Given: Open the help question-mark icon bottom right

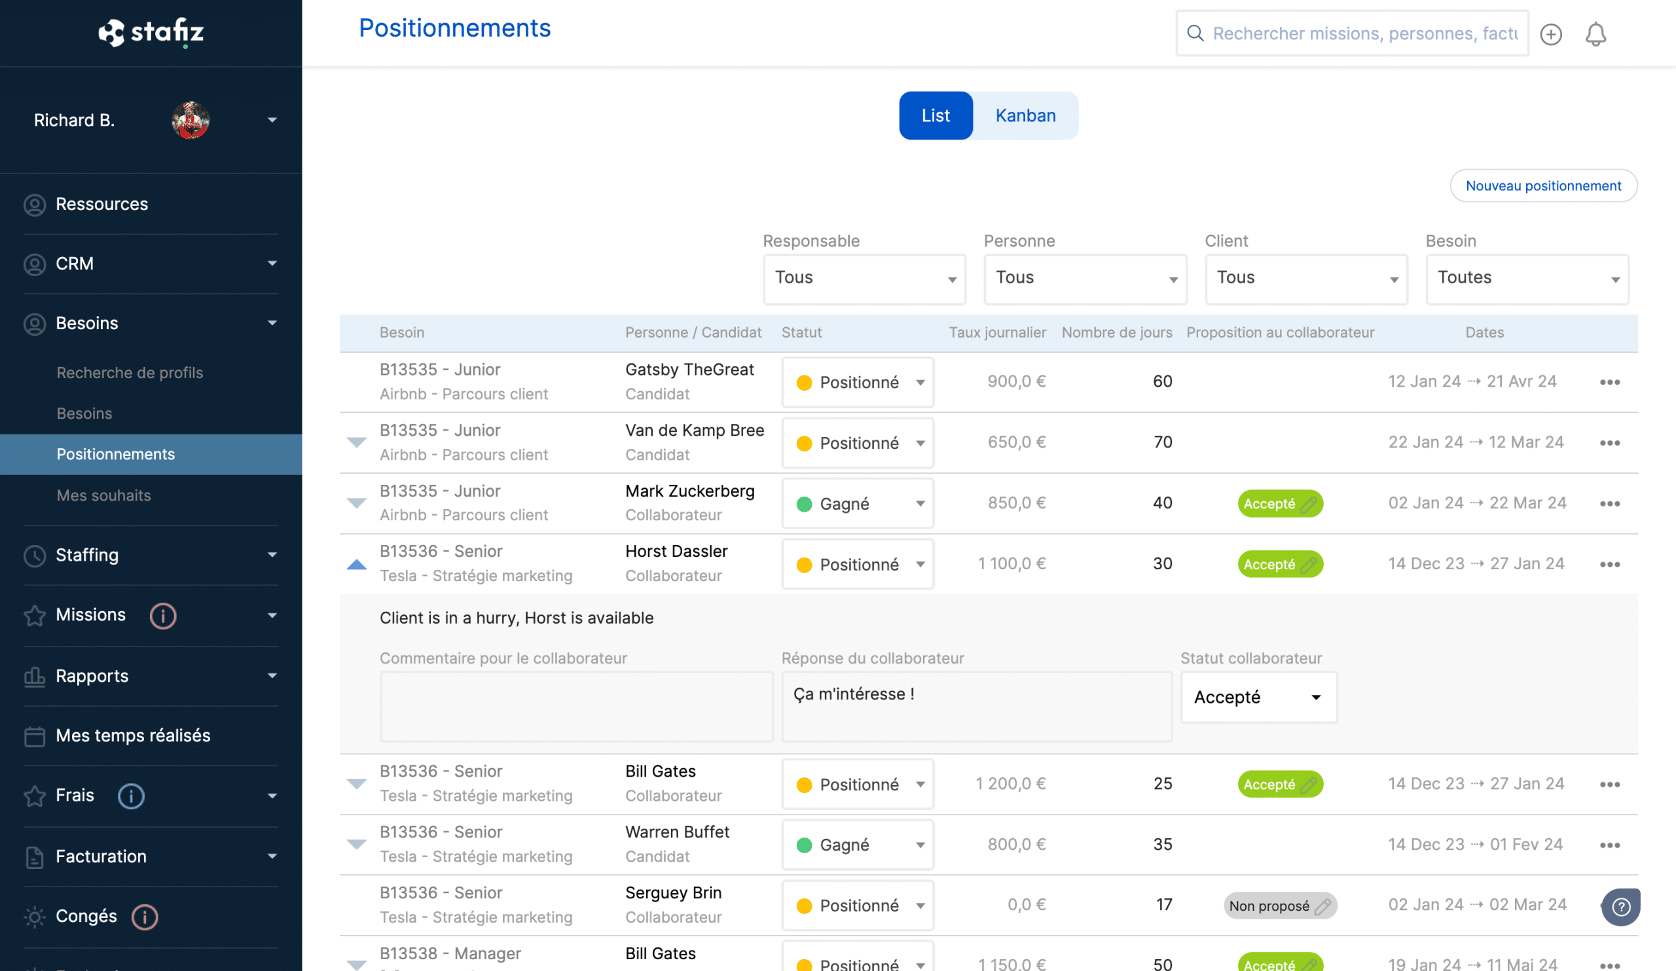Looking at the screenshot, I should click(1621, 906).
